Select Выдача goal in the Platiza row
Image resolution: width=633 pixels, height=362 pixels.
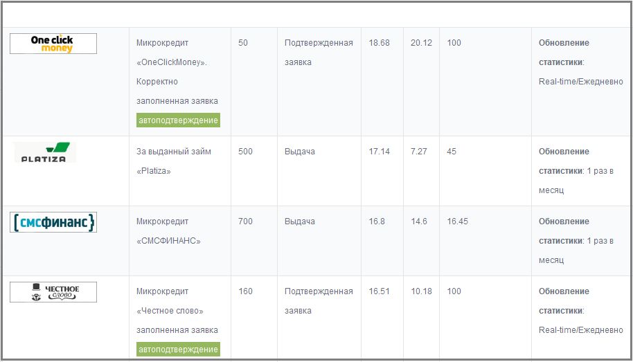(x=299, y=152)
